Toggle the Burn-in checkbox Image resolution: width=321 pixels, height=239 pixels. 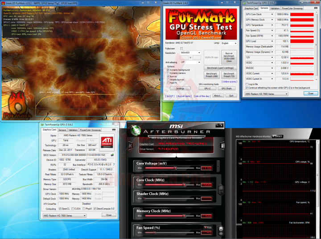coord(168,77)
